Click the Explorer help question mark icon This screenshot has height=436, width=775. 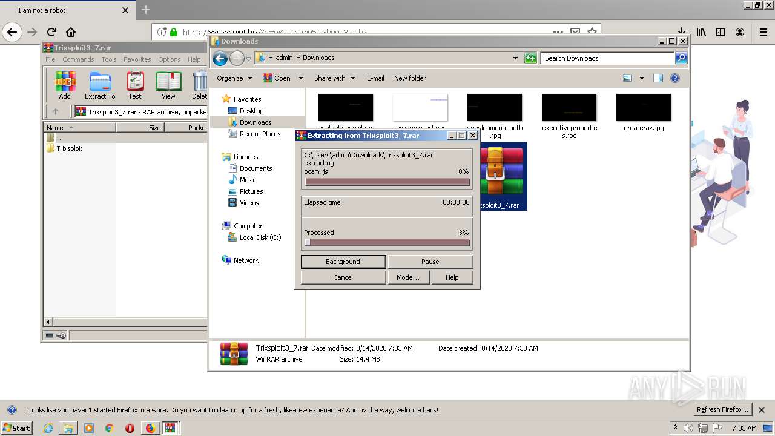click(x=675, y=78)
